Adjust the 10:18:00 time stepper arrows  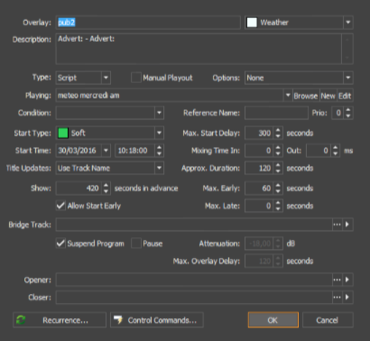pyautogui.click(x=159, y=151)
